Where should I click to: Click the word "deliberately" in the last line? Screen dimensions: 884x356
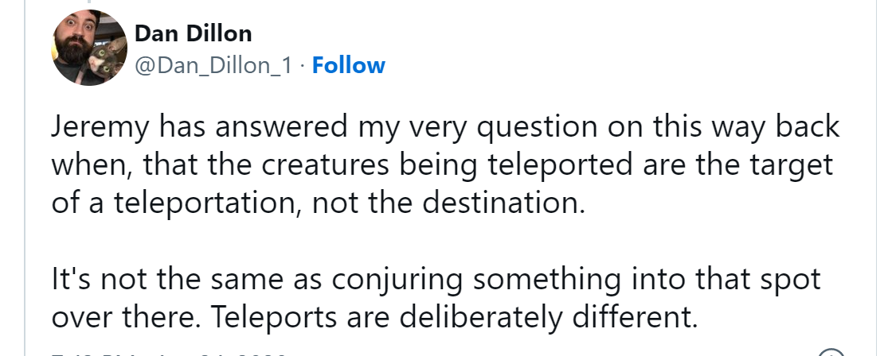tap(472, 317)
